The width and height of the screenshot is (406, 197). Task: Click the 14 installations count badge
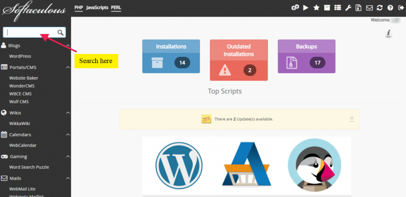[182, 63]
